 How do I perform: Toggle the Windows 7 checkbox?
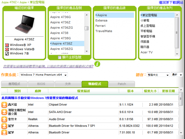pos(7,54)
